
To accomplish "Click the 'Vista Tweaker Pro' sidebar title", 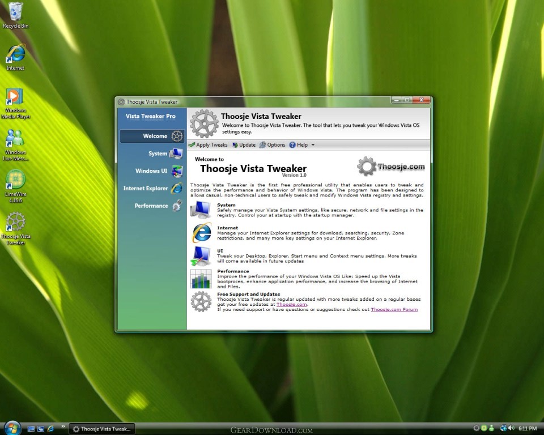I will [x=151, y=116].
